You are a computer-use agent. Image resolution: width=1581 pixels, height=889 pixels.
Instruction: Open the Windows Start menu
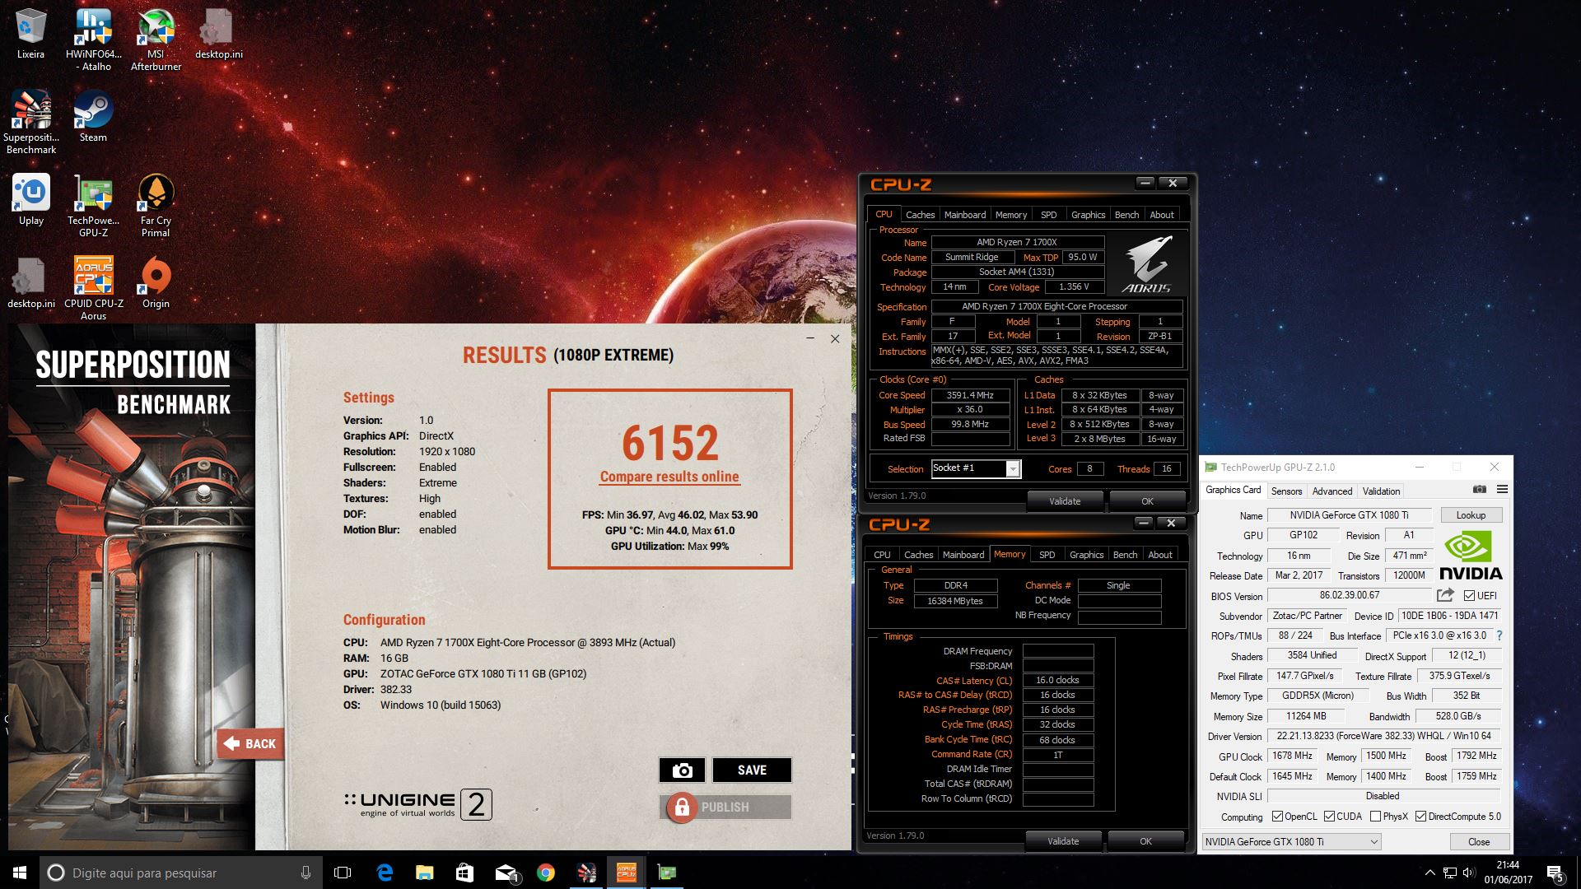pyautogui.click(x=20, y=873)
